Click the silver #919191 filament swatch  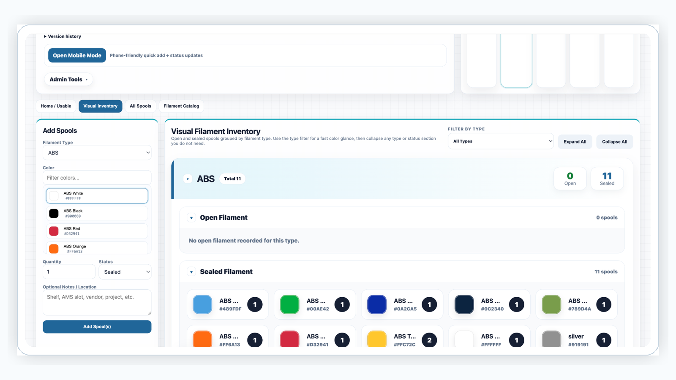(551, 339)
